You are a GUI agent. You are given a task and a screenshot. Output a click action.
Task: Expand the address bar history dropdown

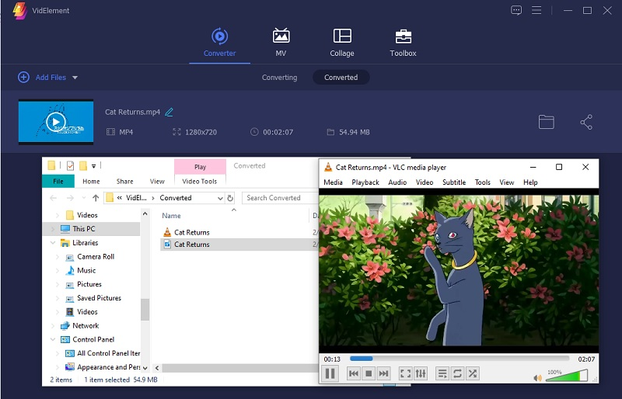pos(220,198)
